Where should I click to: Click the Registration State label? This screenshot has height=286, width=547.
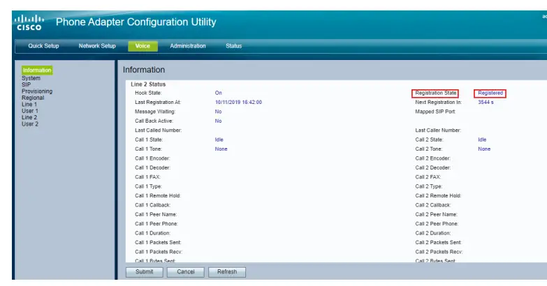tap(435, 93)
